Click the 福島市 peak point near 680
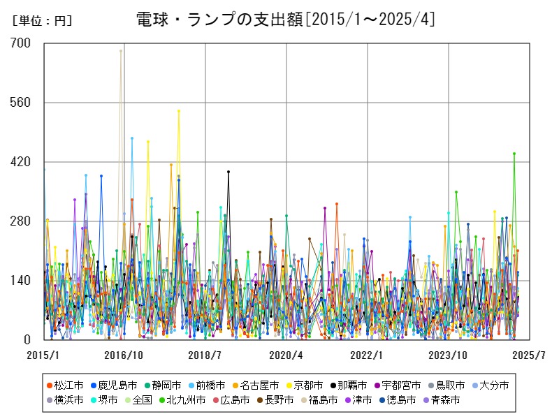This screenshot has width=559, height=419. 121,51
